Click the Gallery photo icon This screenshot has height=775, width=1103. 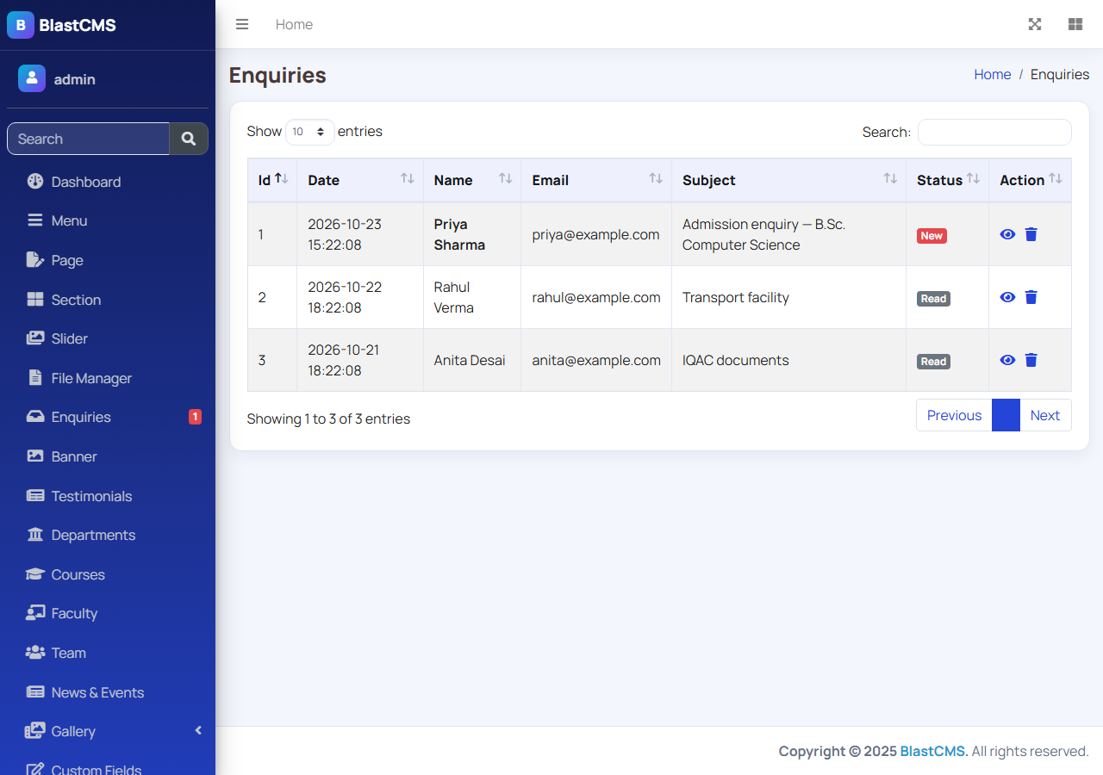click(35, 731)
